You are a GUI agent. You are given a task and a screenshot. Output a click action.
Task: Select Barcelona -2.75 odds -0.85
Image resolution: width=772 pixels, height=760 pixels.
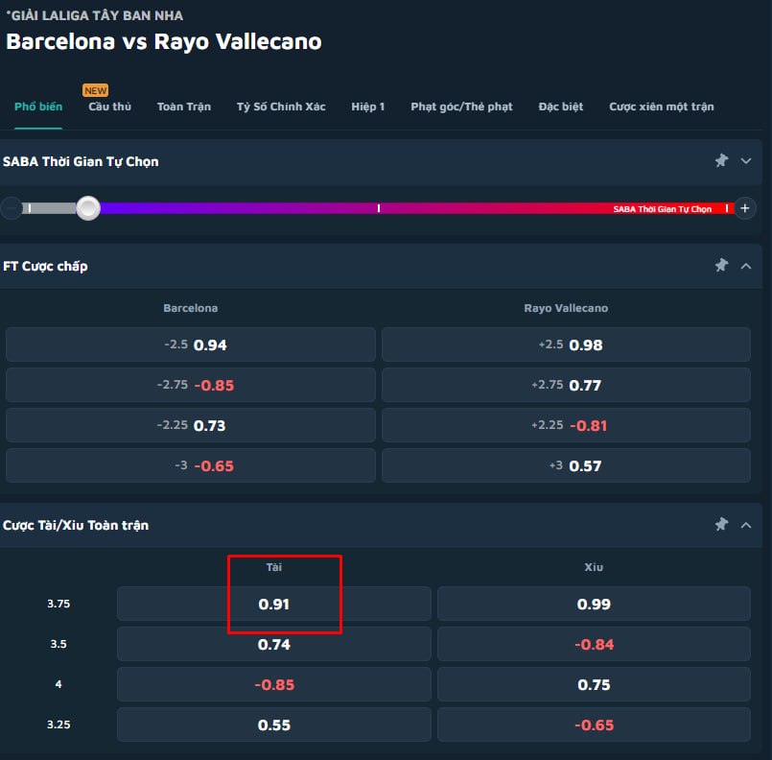(191, 385)
